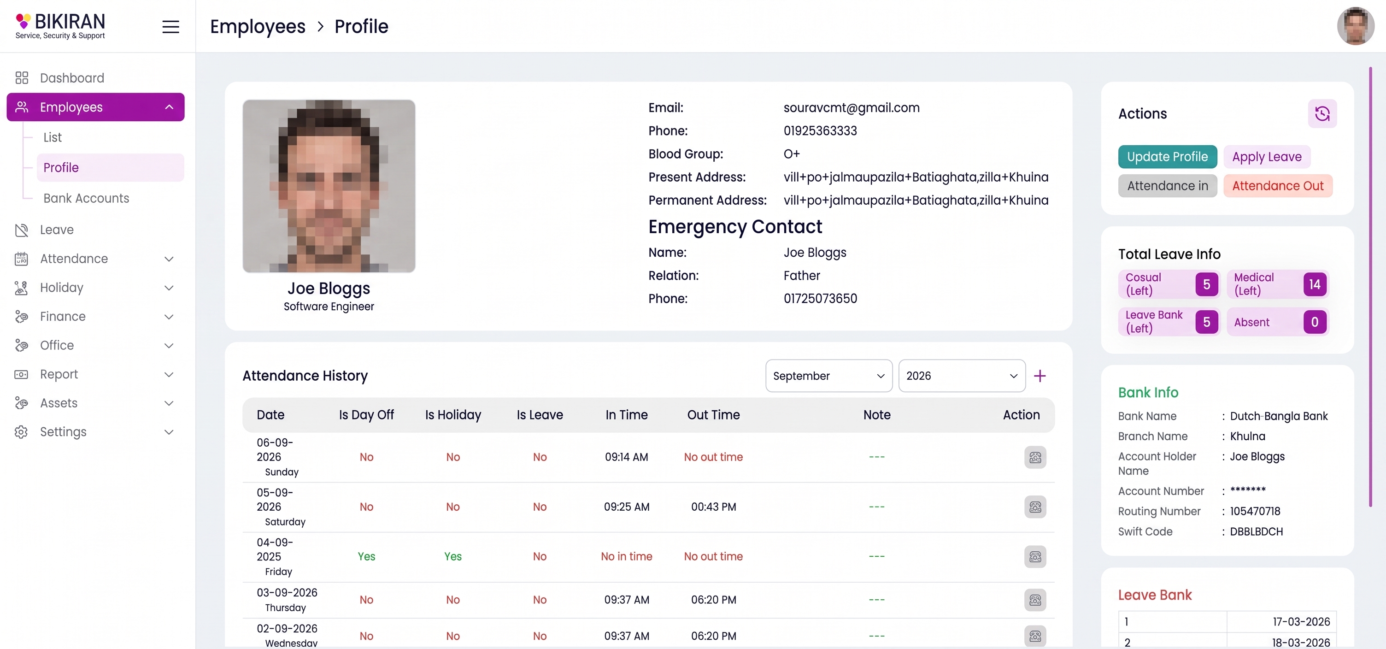The width and height of the screenshot is (1386, 649).
Task: Expand the Holiday sidebar menu chevron
Action: pos(169,288)
